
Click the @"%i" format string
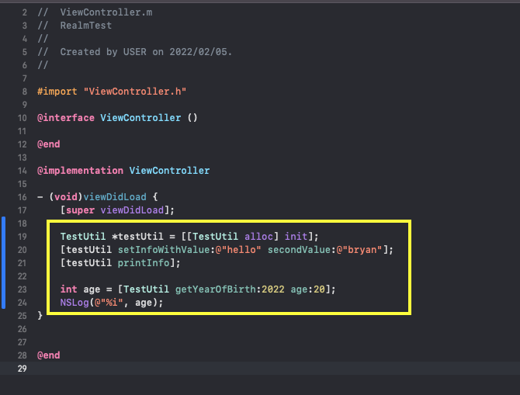[109, 303]
